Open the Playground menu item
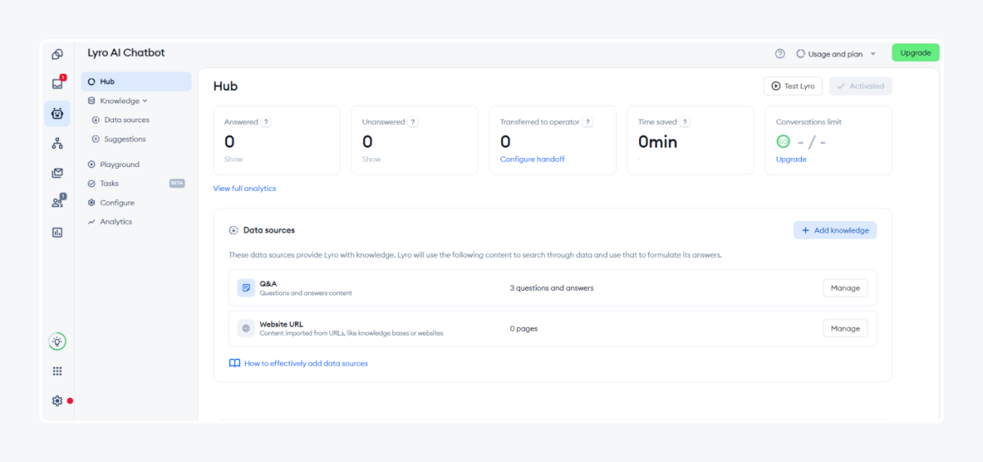The image size is (983, 462). [119, 165]
